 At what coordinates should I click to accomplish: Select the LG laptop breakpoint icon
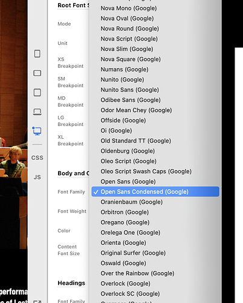coord(37,112)
